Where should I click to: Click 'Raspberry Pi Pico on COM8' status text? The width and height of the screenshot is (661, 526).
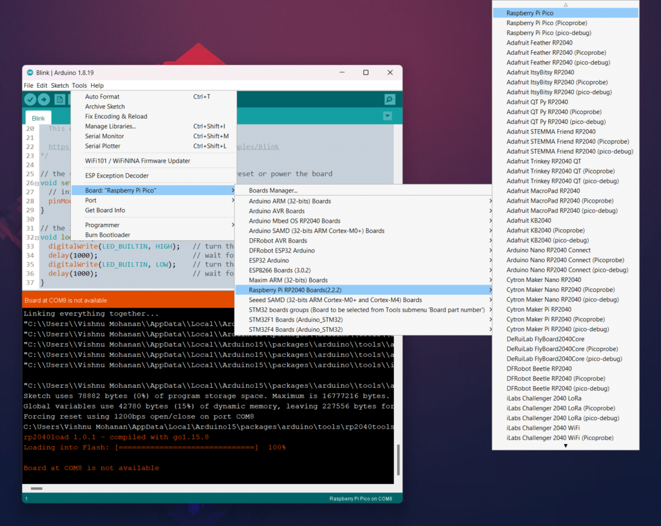click(x=360, y=499)
